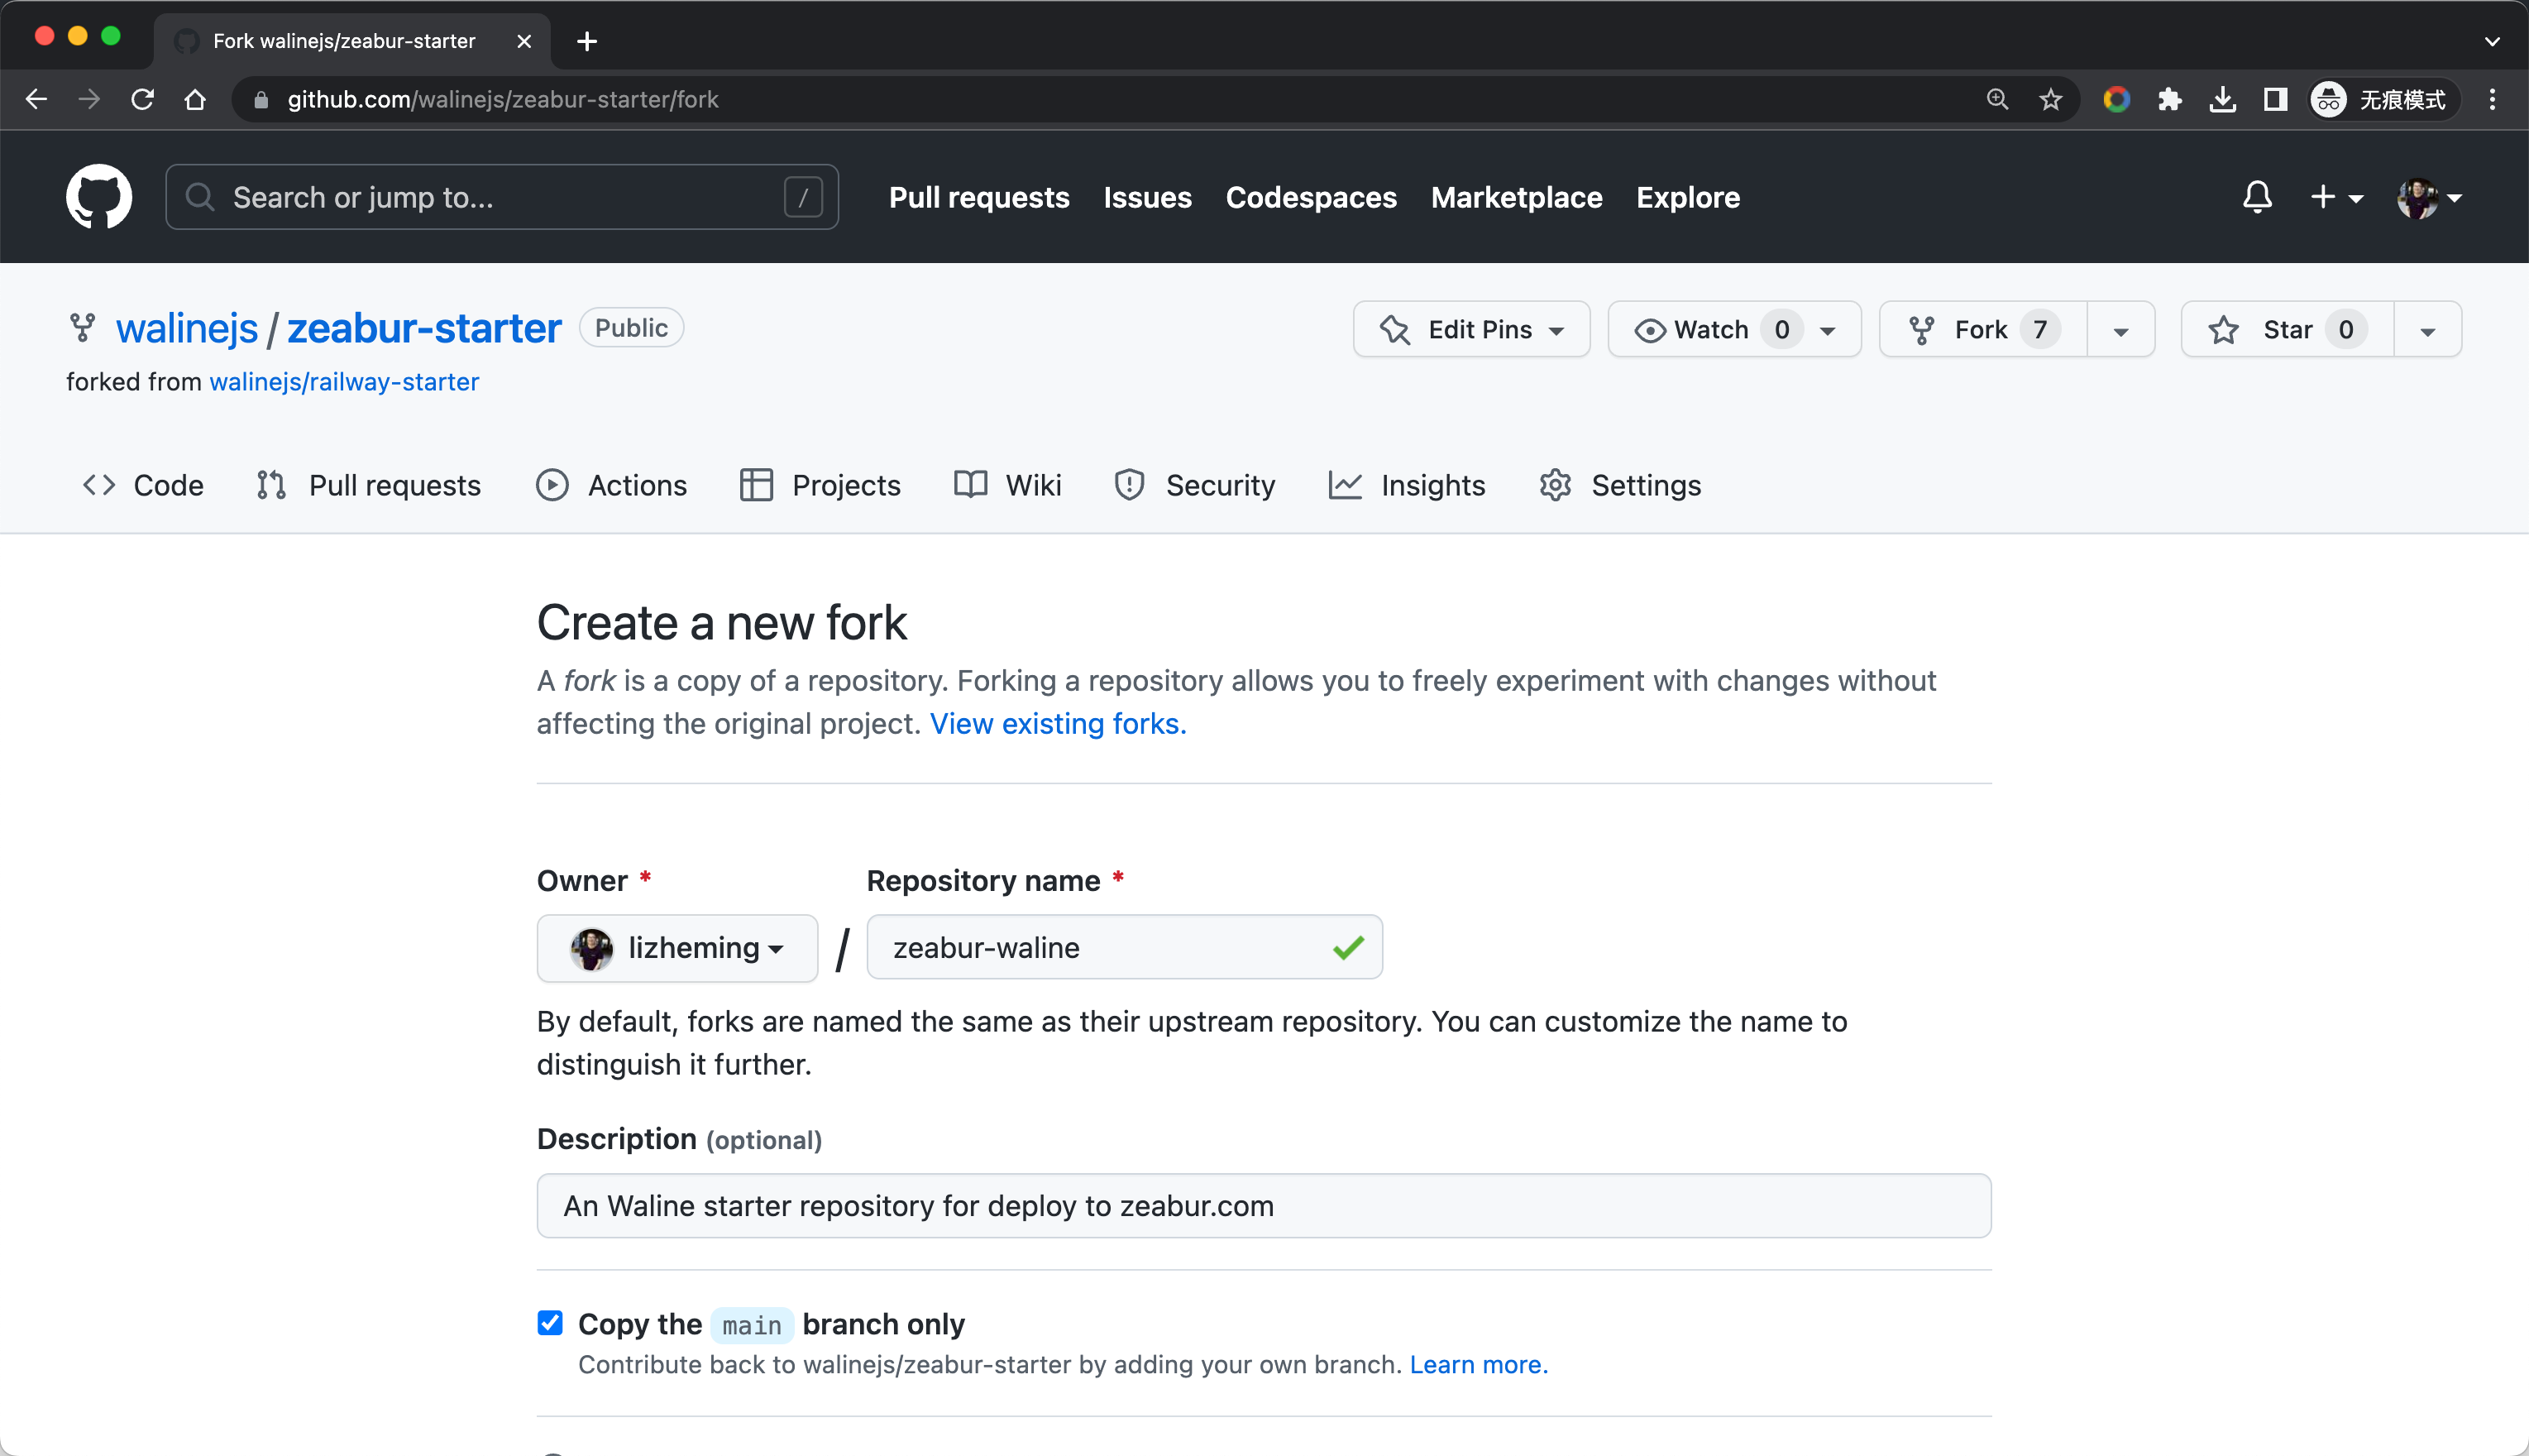Screen dimensions: 2529x1456
Task: Switch to the Actions tab
Action: 612,486
